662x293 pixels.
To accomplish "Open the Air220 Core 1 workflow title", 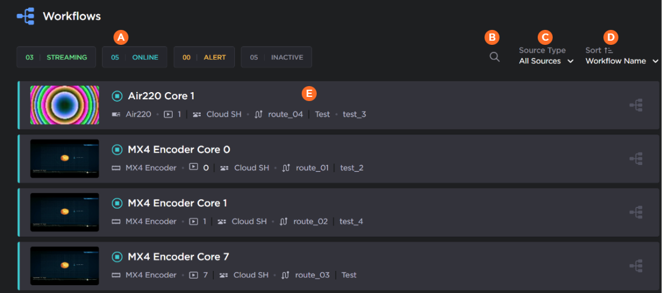I will tap(161, 96).
